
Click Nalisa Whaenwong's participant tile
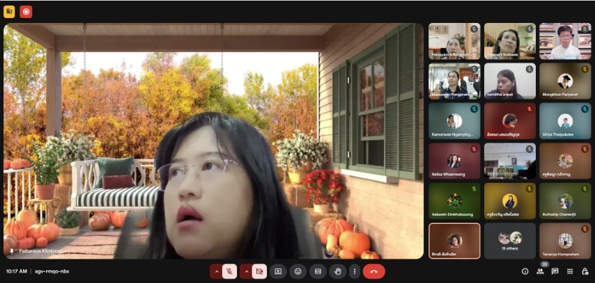(454, 161)
